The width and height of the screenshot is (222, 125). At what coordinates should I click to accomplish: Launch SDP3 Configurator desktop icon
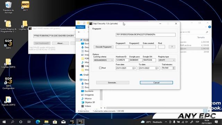8,83
